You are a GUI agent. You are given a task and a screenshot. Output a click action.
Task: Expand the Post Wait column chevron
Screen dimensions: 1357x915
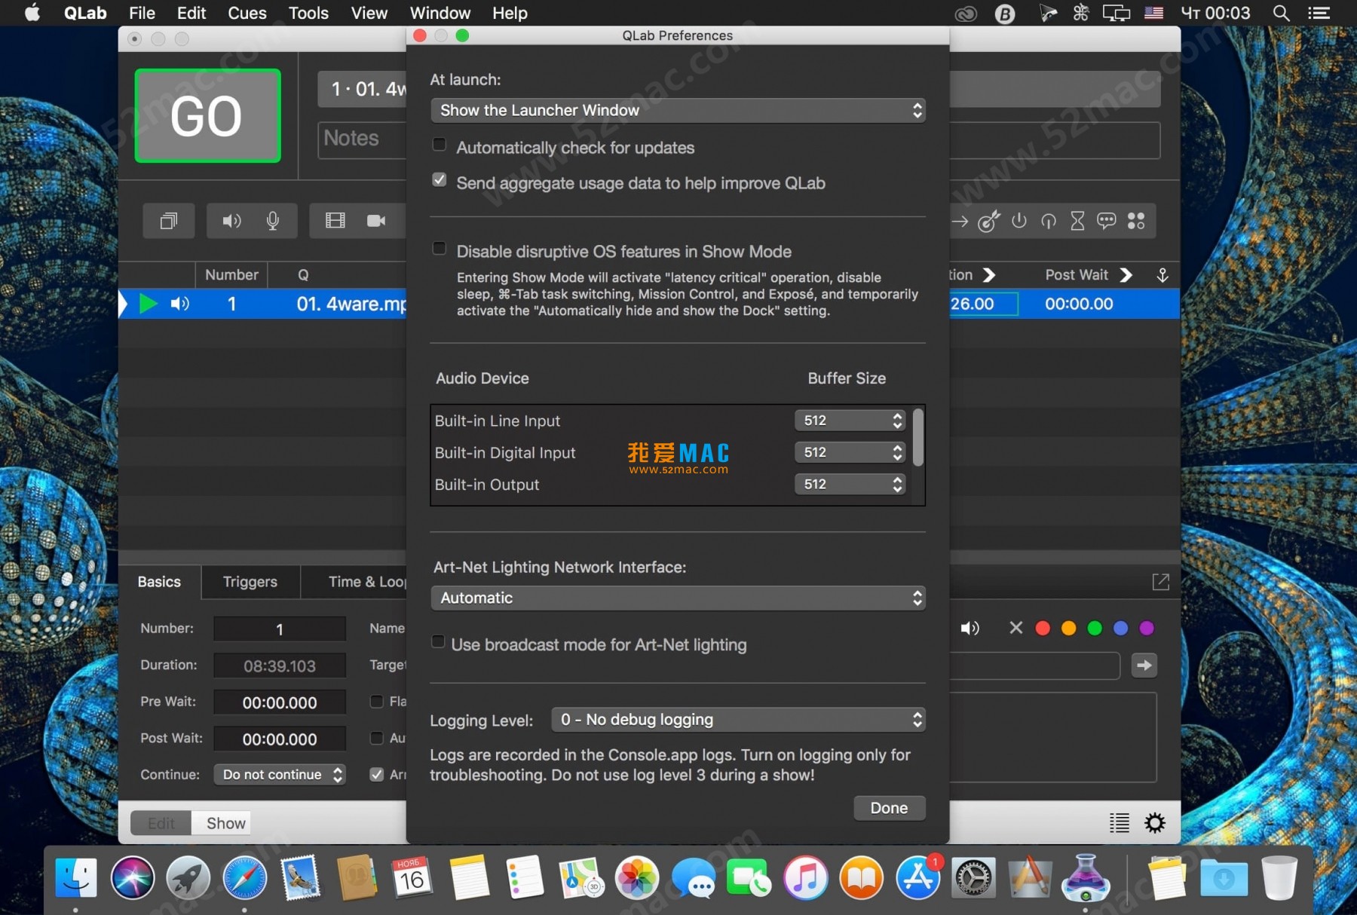click(x=1126, y=275)
